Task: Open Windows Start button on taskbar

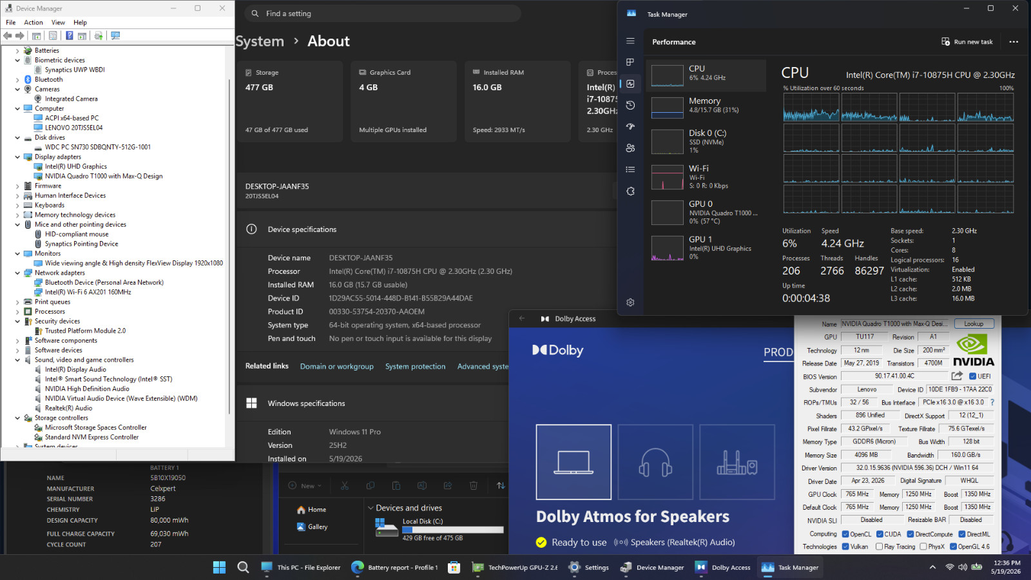Action: tap(219, 567)
